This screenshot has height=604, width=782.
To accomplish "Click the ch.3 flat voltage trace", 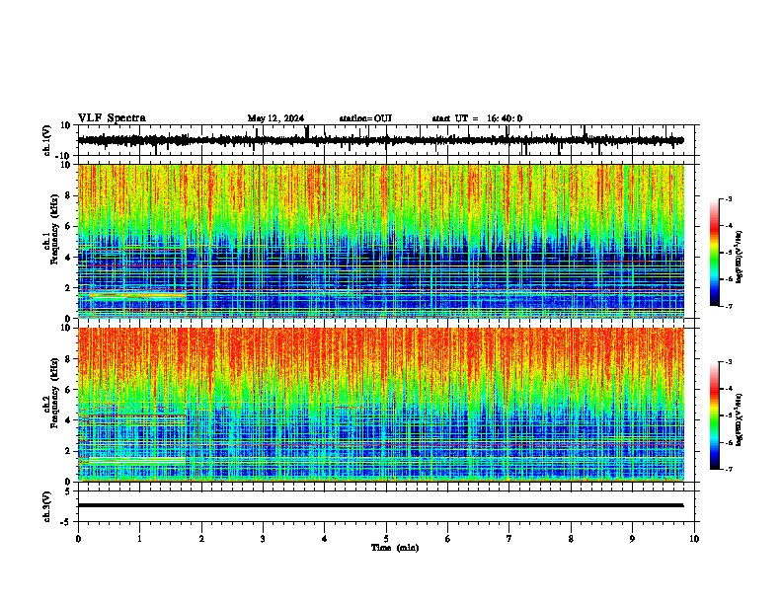I will click(381, 505).
